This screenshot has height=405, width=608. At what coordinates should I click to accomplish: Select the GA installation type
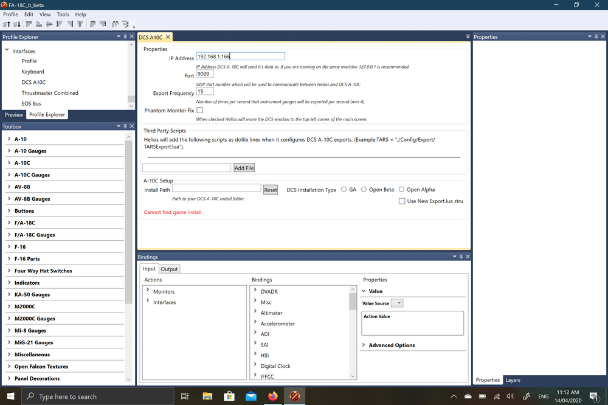pyautogui.click(x=344, y=189)
